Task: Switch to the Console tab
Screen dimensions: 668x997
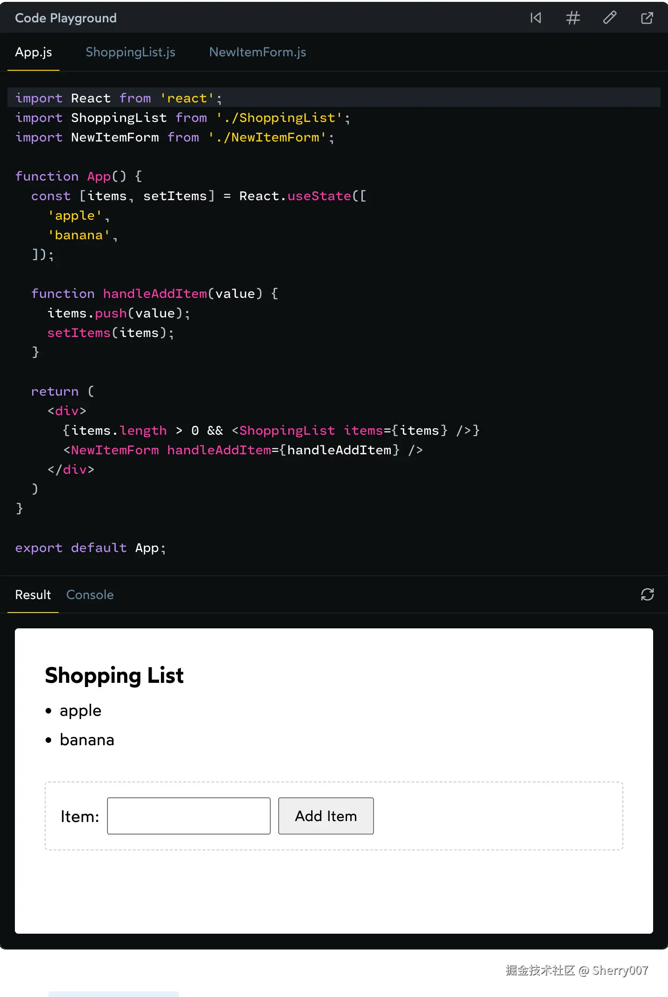Action: [x=90, y=595]
